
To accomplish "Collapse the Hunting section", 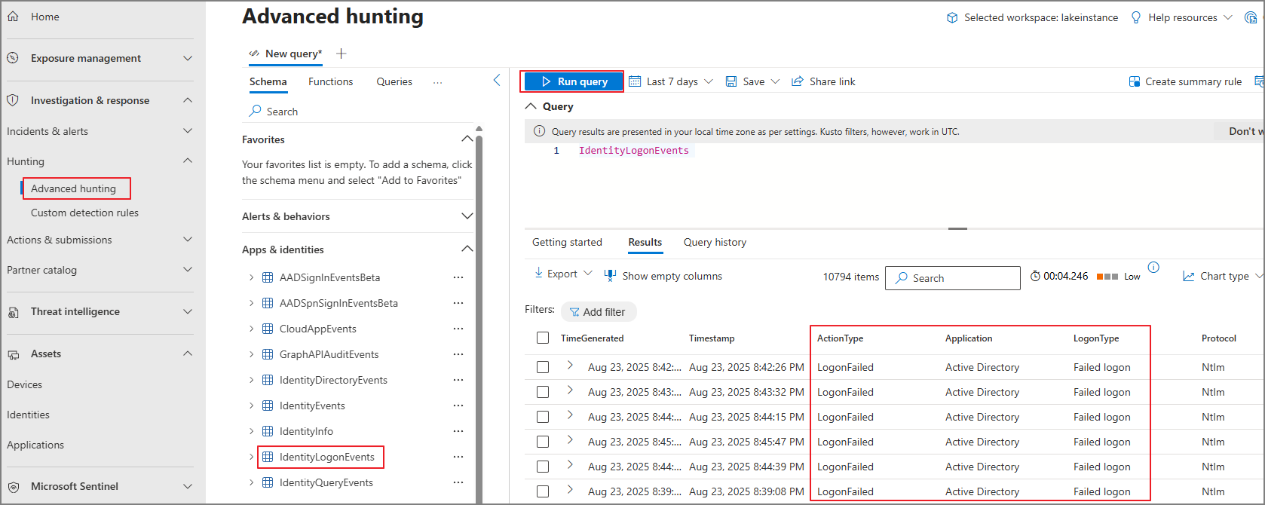I will pos(188,161).
